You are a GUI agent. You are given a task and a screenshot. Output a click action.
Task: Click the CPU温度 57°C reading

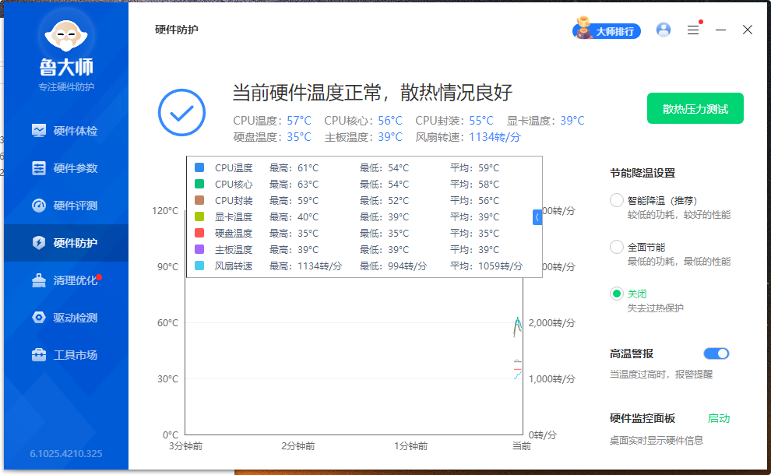click(x=299, y=121)
